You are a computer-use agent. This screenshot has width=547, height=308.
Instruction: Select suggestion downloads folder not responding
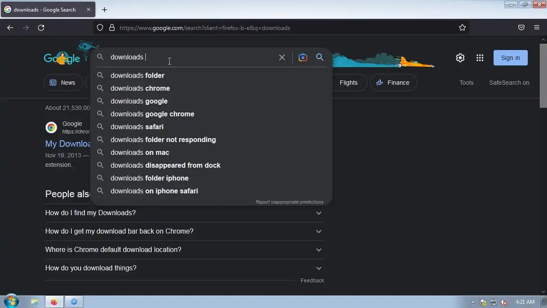click(x=211, y=139)
